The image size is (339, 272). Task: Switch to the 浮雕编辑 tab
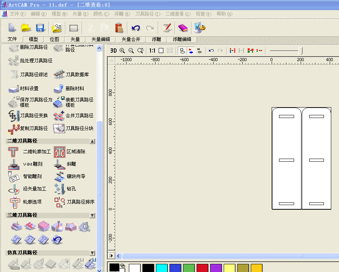182,39
